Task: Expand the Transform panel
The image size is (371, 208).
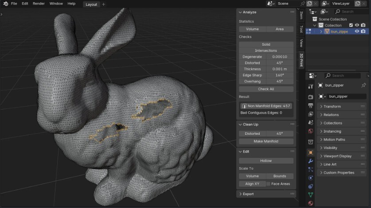Action: click(321, 106)
